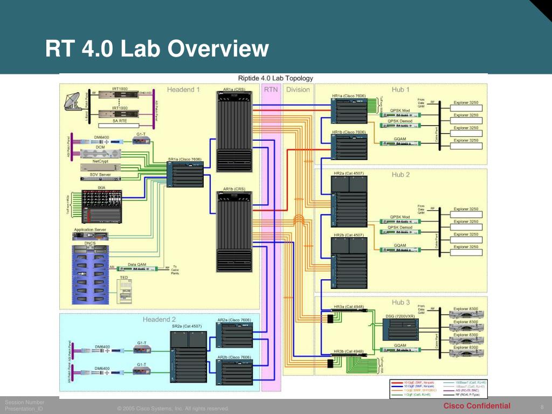Click the HR1a Cisco 7606 router
Image resolution: width=552 pixels, height=414 pixels.
click(x=349, y=111)
